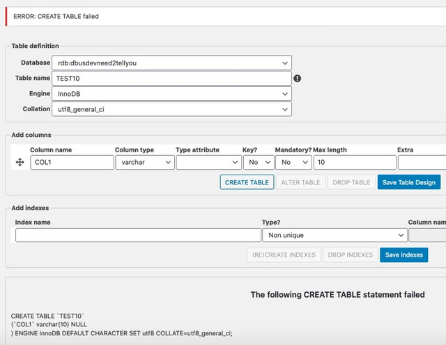Click the SQL line 'CREATE TABLE `TEST10`'

pyautogui.click(x=47, y=316)
